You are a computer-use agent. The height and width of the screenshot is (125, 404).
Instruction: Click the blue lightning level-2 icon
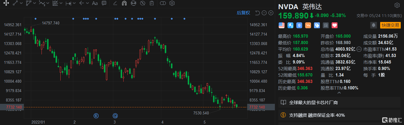pyautogui.click(x=290, y=25)
